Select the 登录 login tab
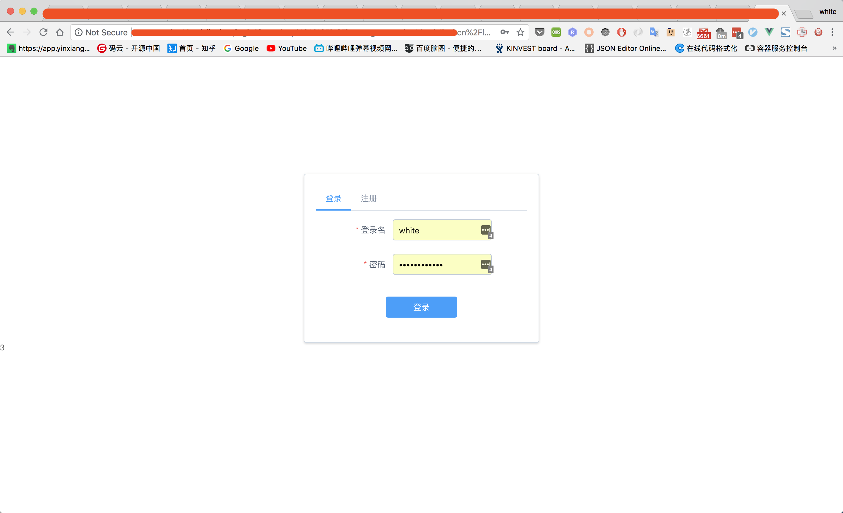 334,198
